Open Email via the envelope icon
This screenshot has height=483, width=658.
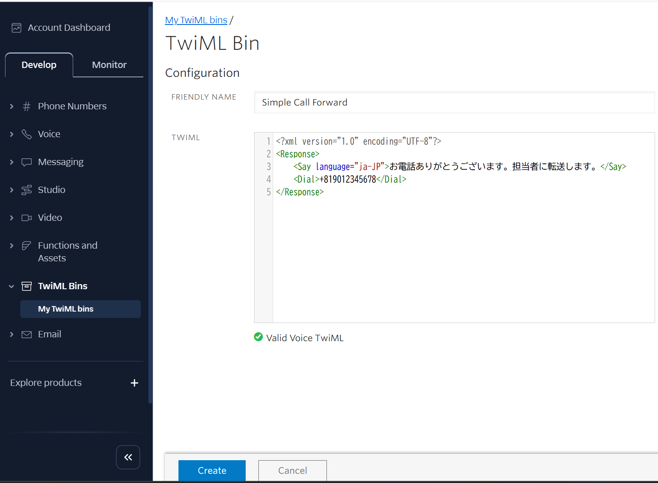26,334
